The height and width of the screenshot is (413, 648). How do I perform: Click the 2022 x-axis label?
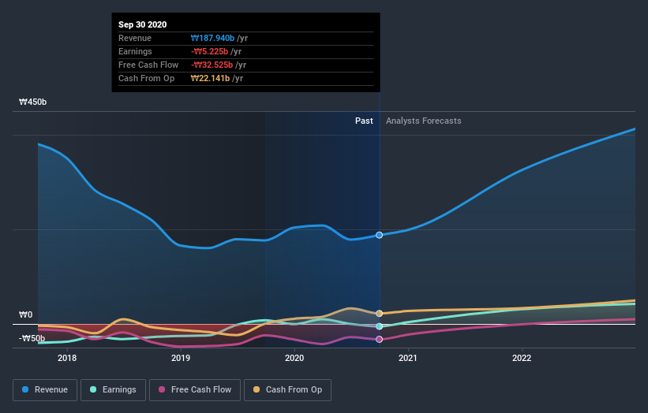[x=522, y=358]
